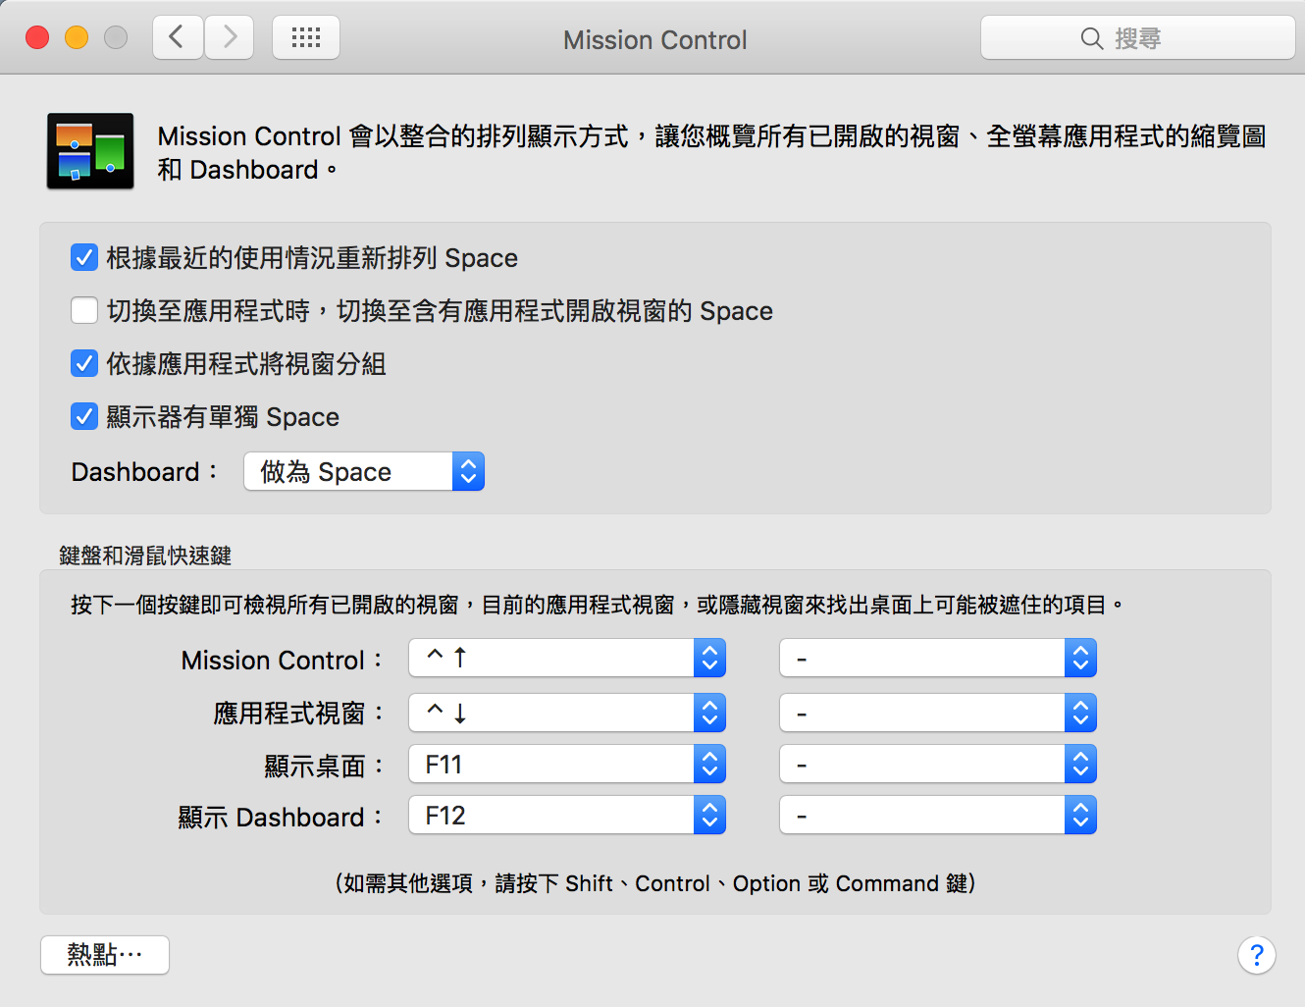Click the 鍵盤和滑鼠快速鍵 section heading
The width and height of the screenshot is (1305, 1007).
[x=145, y=556]
